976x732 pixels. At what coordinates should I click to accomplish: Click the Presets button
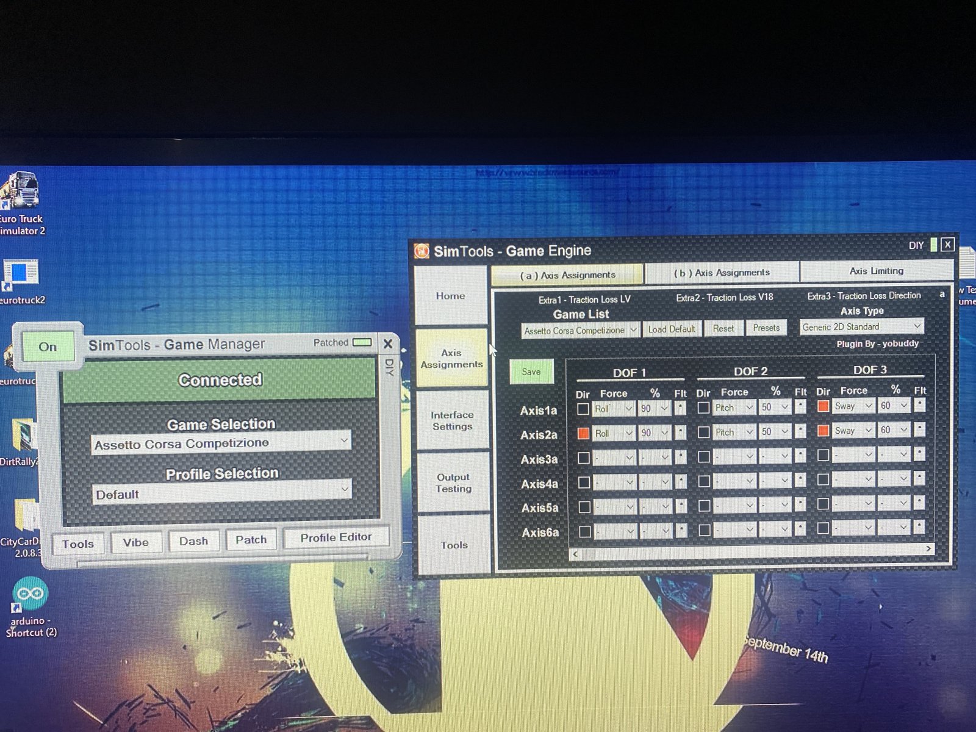click(766, 328)
